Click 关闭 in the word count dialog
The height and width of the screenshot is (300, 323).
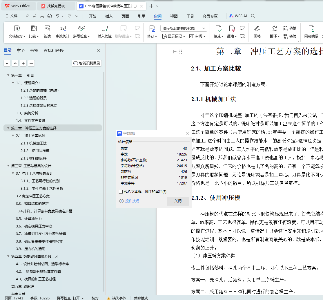click(178, 201)
